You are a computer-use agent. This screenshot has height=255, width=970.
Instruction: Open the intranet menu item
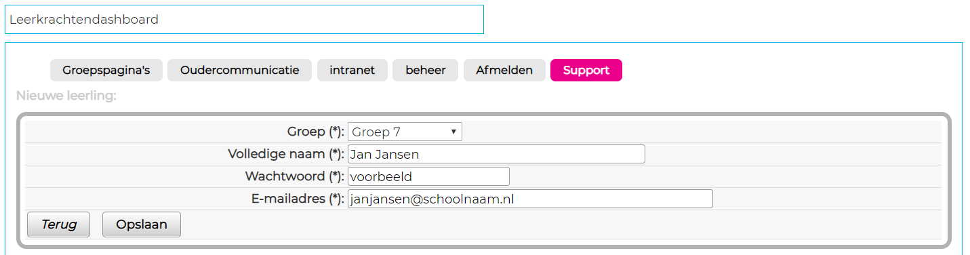point(352,71)
